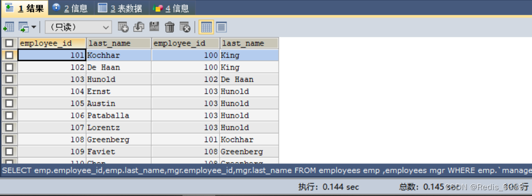Tick the checkbox for employee 102 row

[x=9, y=67]
